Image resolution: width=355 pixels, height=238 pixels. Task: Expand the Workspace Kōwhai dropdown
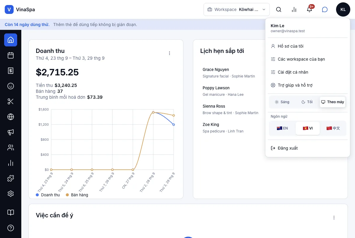point(237,9)
